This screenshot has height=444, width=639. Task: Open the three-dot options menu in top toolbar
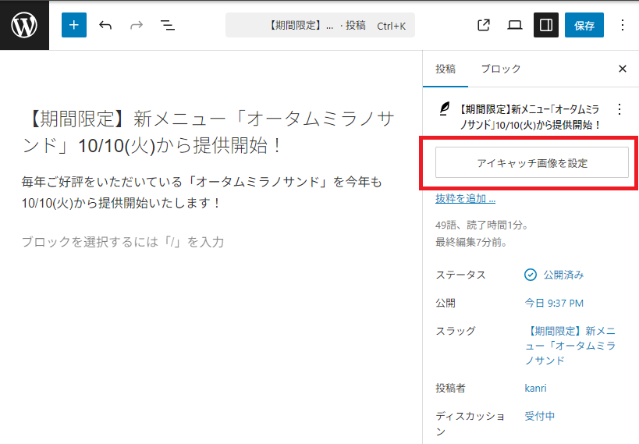click(623, 25)
